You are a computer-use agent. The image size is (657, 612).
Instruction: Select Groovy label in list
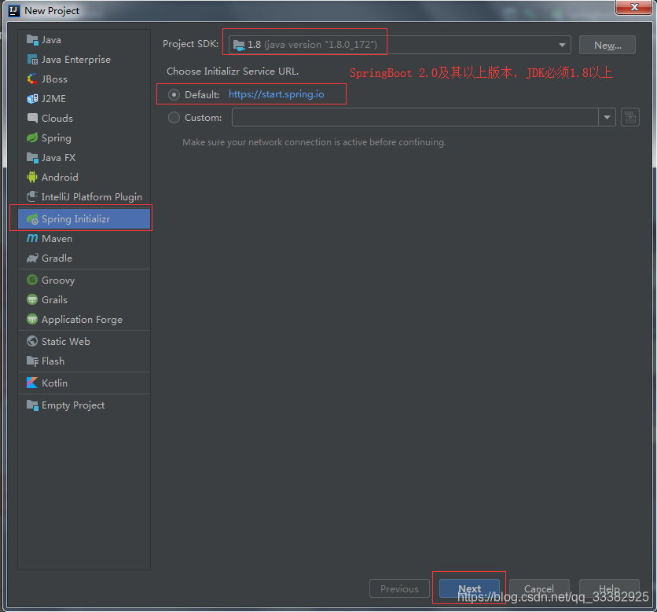click(x=58, y=280)
